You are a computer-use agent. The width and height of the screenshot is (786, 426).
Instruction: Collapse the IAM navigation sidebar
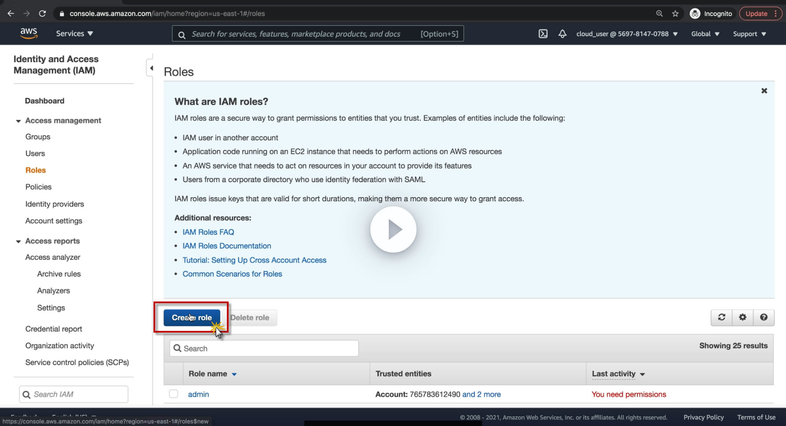click(x=151, y=68)
